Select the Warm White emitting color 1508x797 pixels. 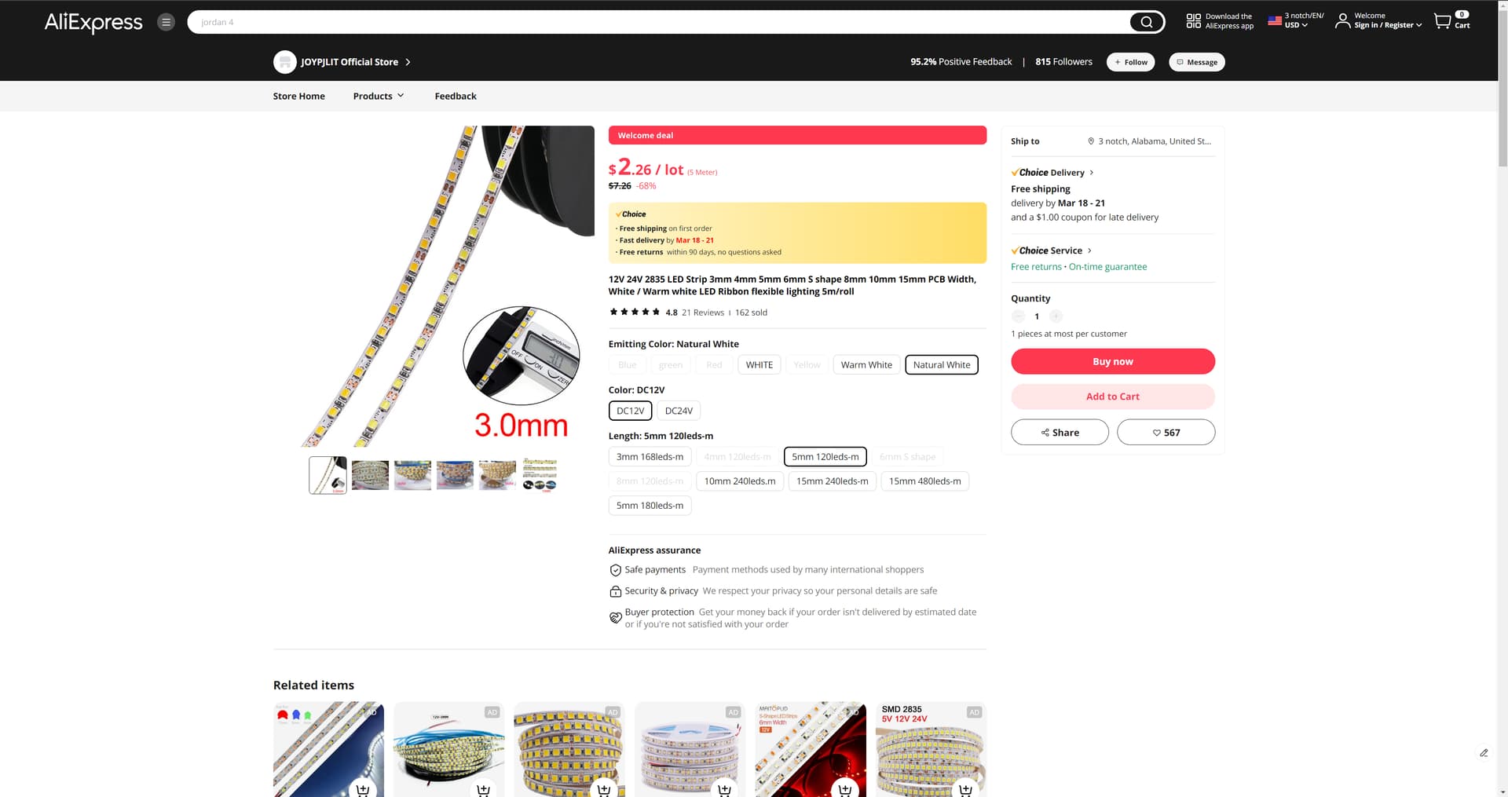[x=866, y=365]
